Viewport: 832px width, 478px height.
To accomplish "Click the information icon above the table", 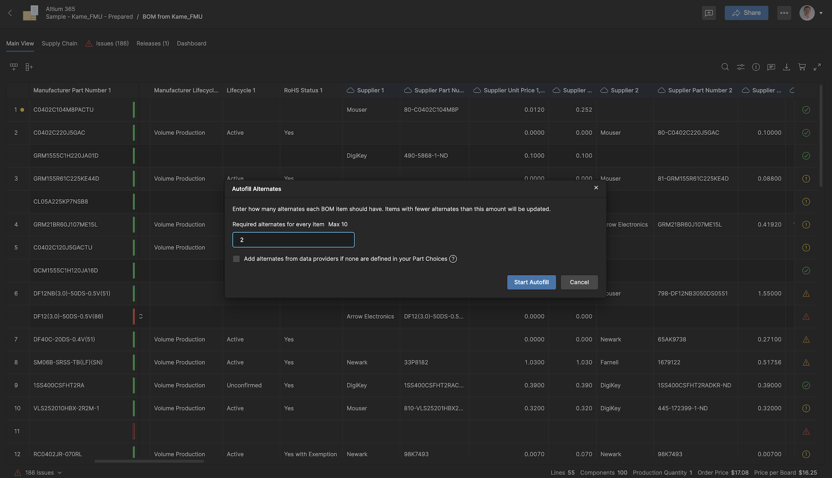I will 756,67.
